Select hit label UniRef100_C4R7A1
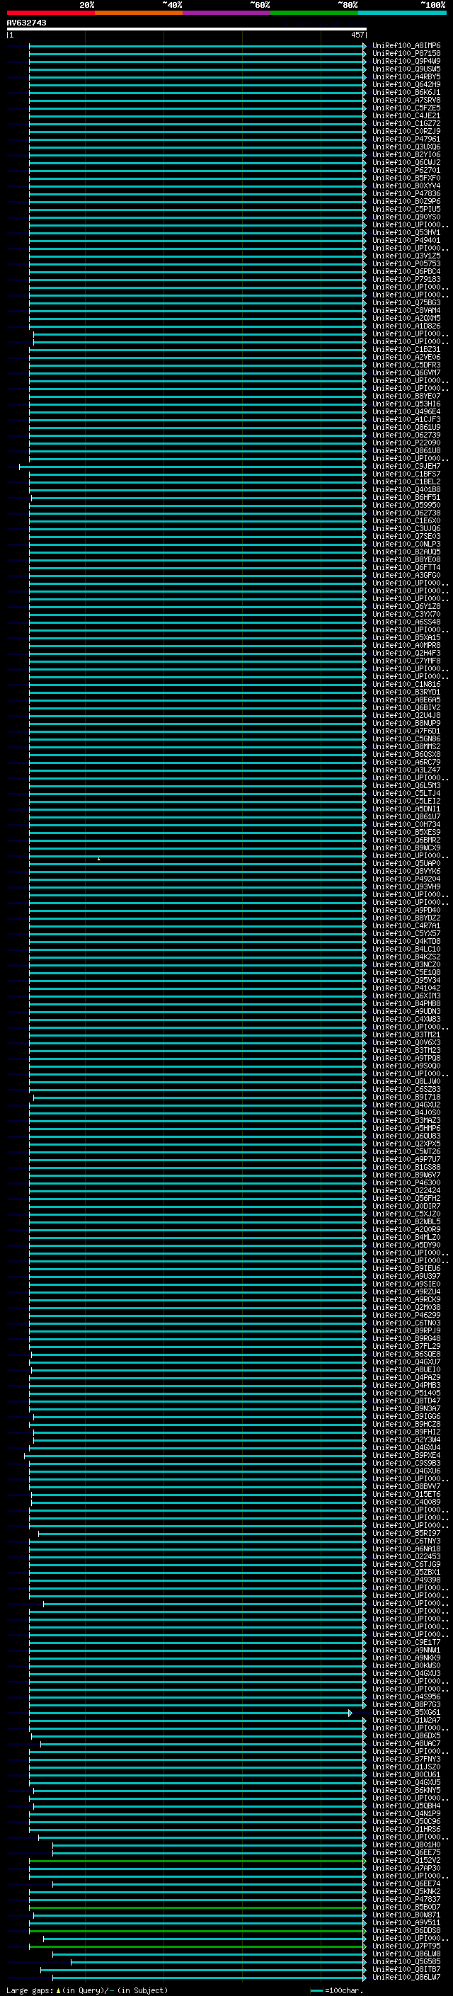453x1996 pixels. pos(406,926)
